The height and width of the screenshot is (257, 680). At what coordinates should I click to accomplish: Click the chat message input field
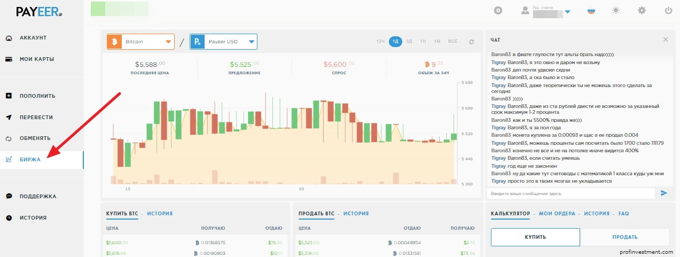click(x=570, y=193)
